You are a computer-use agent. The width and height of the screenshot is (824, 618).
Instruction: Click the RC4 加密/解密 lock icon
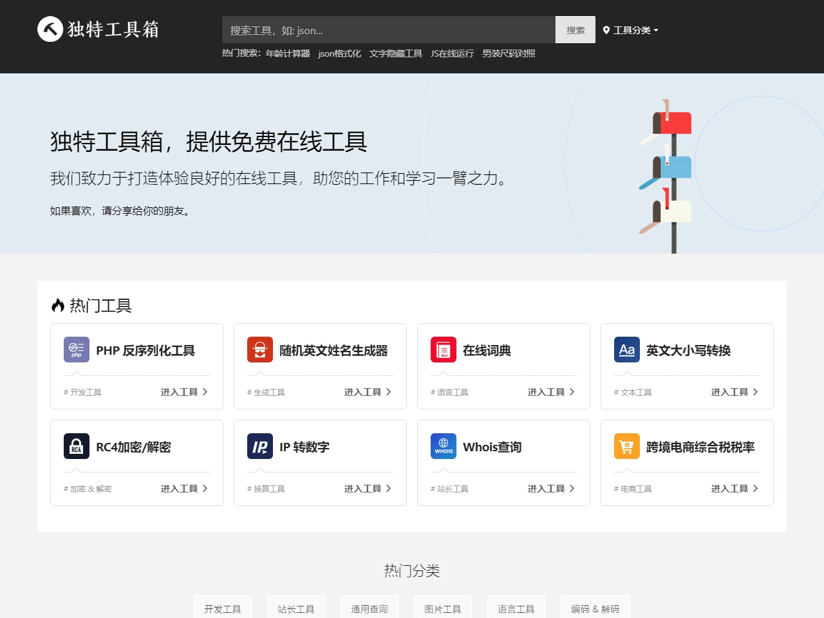coord(76,446)
